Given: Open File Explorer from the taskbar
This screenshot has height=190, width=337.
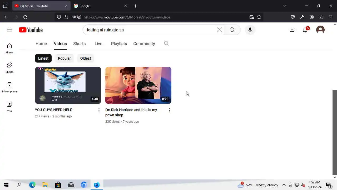Looking at the screenshot, I should (x=45, y=185).
